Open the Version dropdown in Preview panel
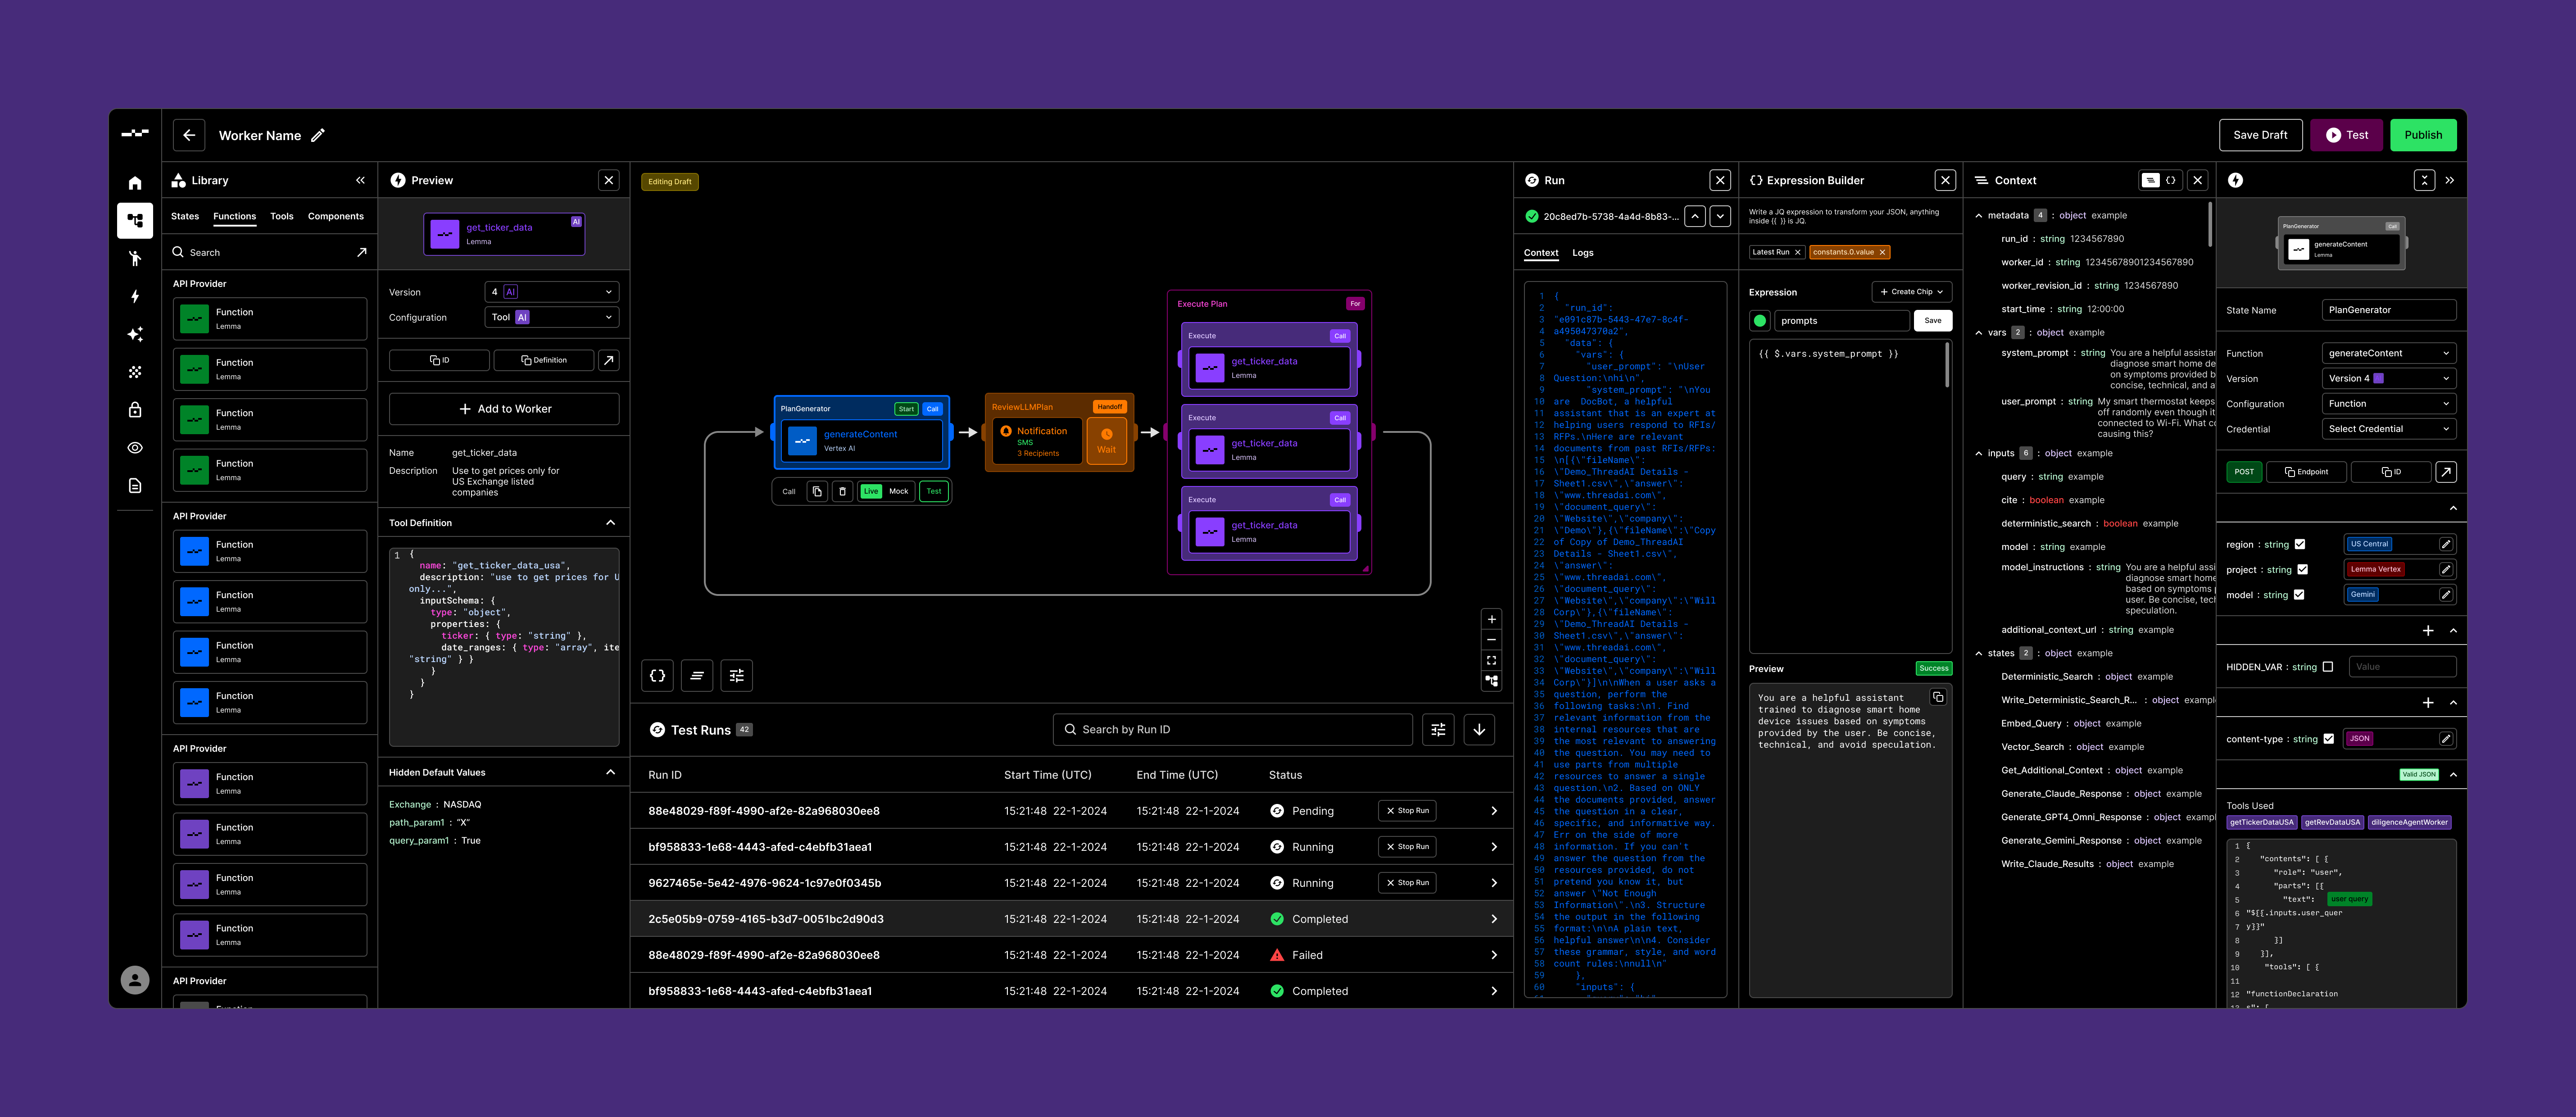This screenshot has width=2576, height=1117. 552,292
